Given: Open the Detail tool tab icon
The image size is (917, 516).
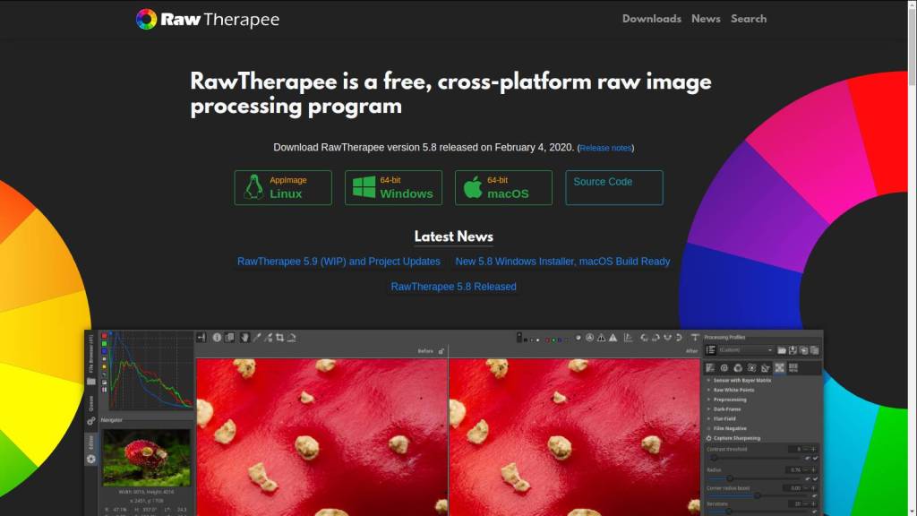Looking at the screenshot, I should coord(724,368).
